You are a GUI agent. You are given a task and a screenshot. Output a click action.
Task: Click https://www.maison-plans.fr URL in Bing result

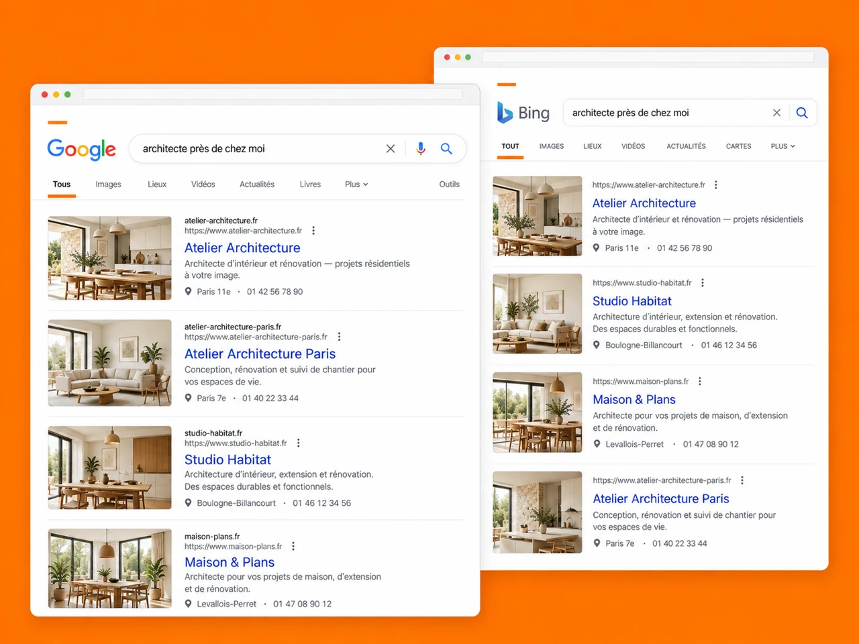tap(641, 382)
